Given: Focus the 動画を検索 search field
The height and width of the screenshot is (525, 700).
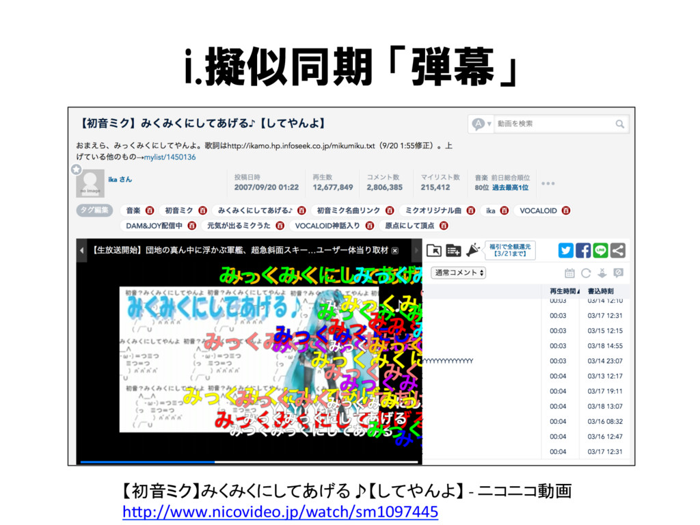Looking at the screenshot, I should [x=554, y=124].
